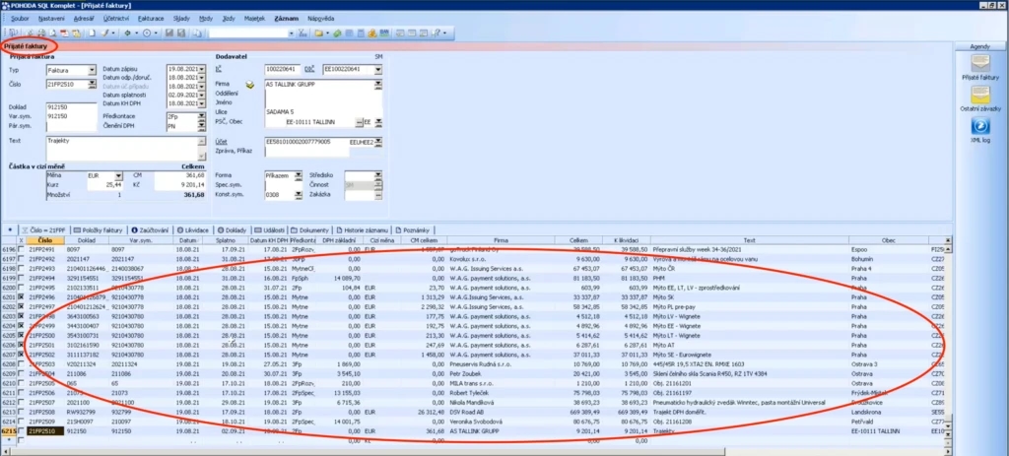Sort by the Číslo column header

click(x=45, y=240)
